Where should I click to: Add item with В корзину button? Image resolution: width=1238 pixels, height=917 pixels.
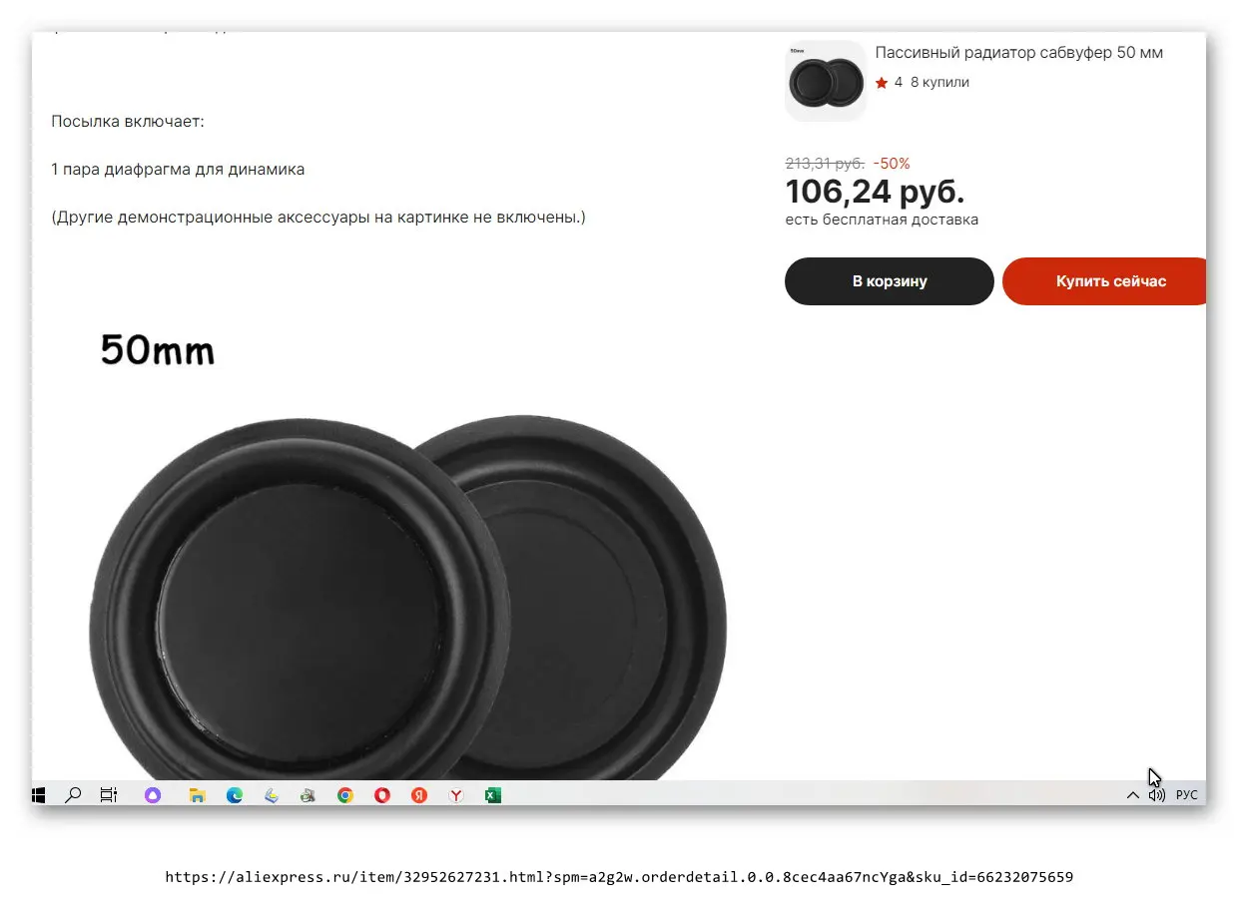pos(890,281)
